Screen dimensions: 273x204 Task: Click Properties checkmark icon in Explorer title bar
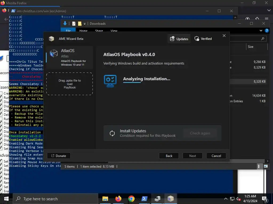click(x=74, y=24)
